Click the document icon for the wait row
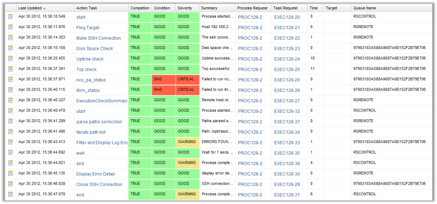 pyautogui.click(x=10, y=153)
